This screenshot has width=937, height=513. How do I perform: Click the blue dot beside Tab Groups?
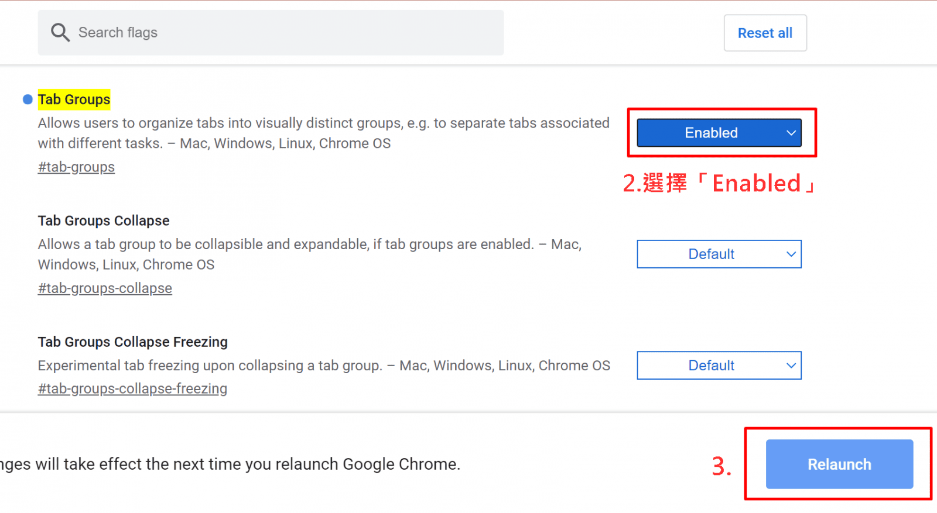(28, 99)
